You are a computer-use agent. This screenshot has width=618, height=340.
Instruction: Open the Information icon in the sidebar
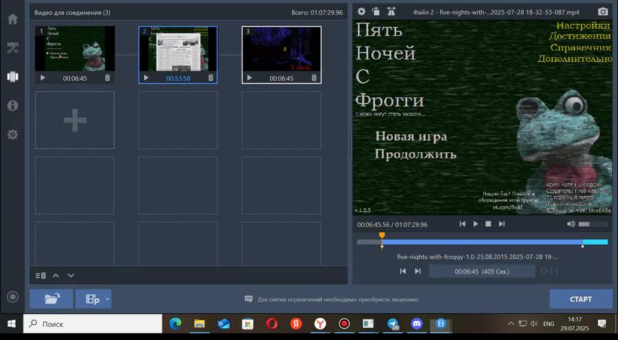click(x=12, y=106)
